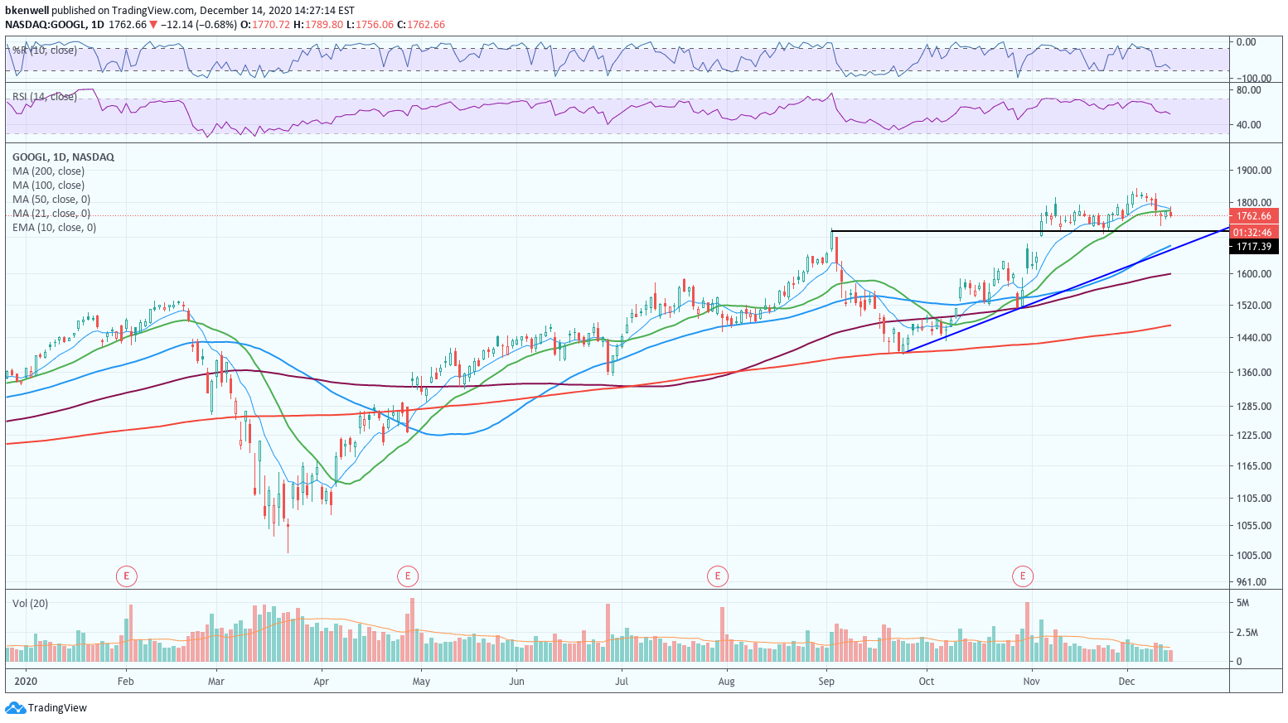Select the RSI (14, close) indicator label
Image resolution: width=1288 pixels, height=723 pixels.
point(44,97)
